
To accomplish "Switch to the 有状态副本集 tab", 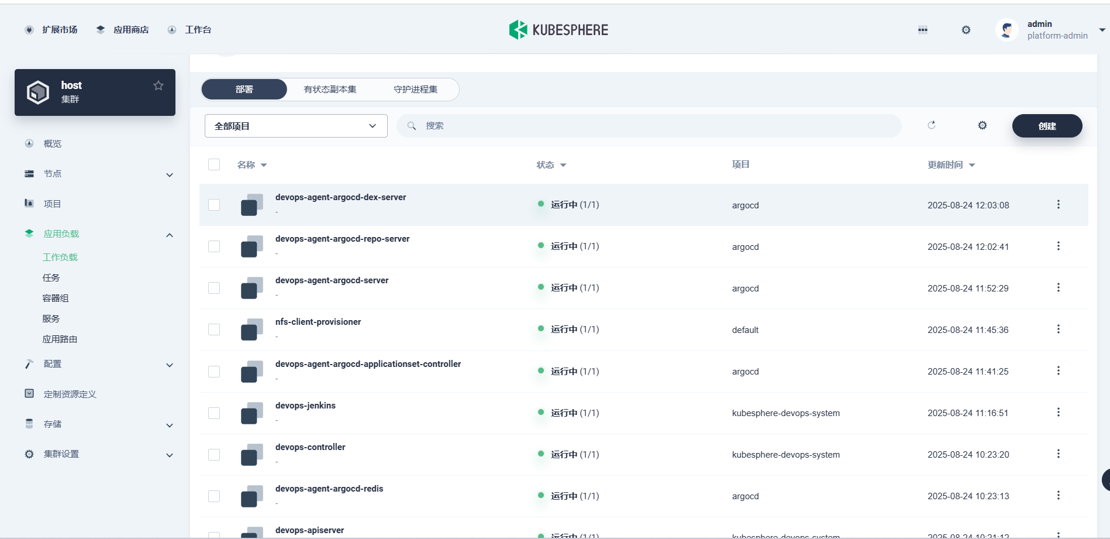I will click(x=330, y=90).
